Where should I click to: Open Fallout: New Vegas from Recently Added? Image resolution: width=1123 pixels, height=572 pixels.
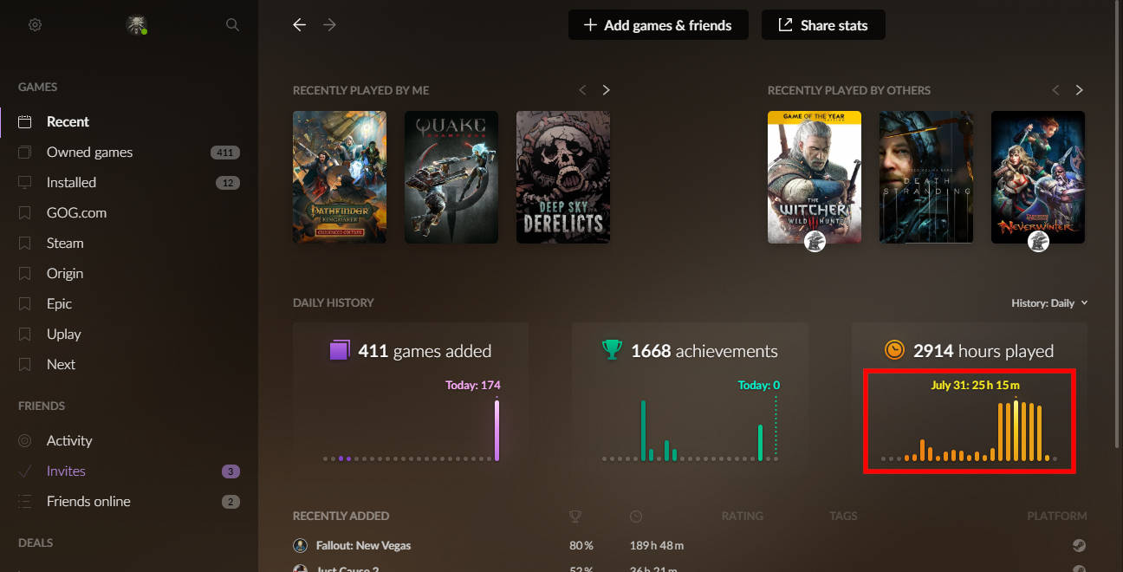pyautogui.click(x=362, y=546)
